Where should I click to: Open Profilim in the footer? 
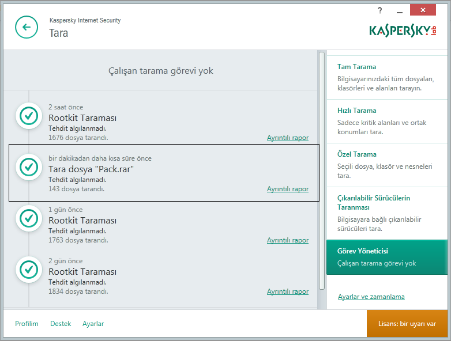click(x=27, y=324)
